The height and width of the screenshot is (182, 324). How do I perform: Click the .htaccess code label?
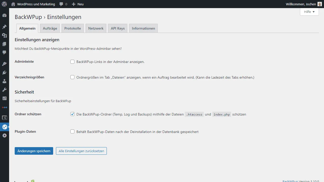point(194,115)
